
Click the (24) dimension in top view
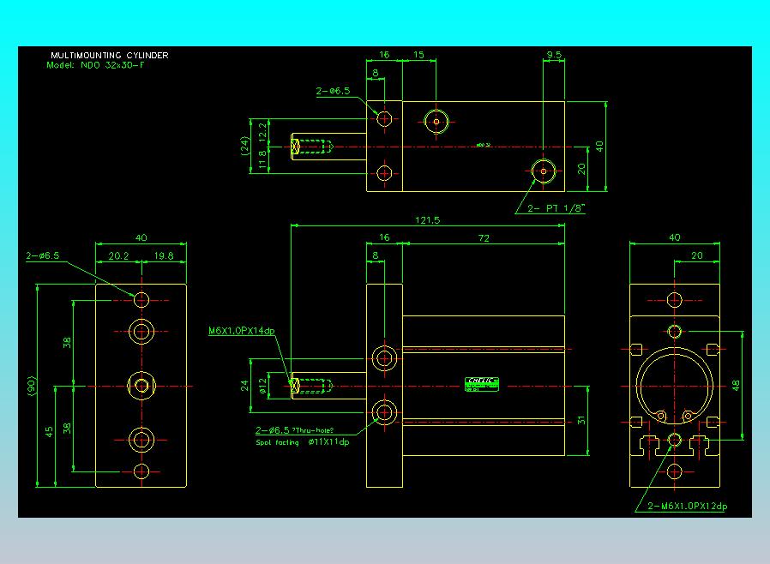pos(246,145)
